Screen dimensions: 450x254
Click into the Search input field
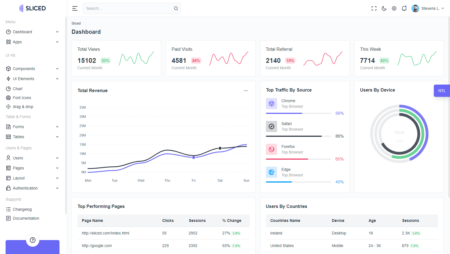pos(128,8)
